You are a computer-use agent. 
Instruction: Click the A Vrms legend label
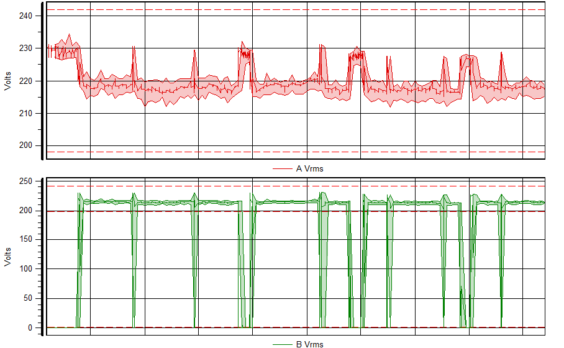309,169
